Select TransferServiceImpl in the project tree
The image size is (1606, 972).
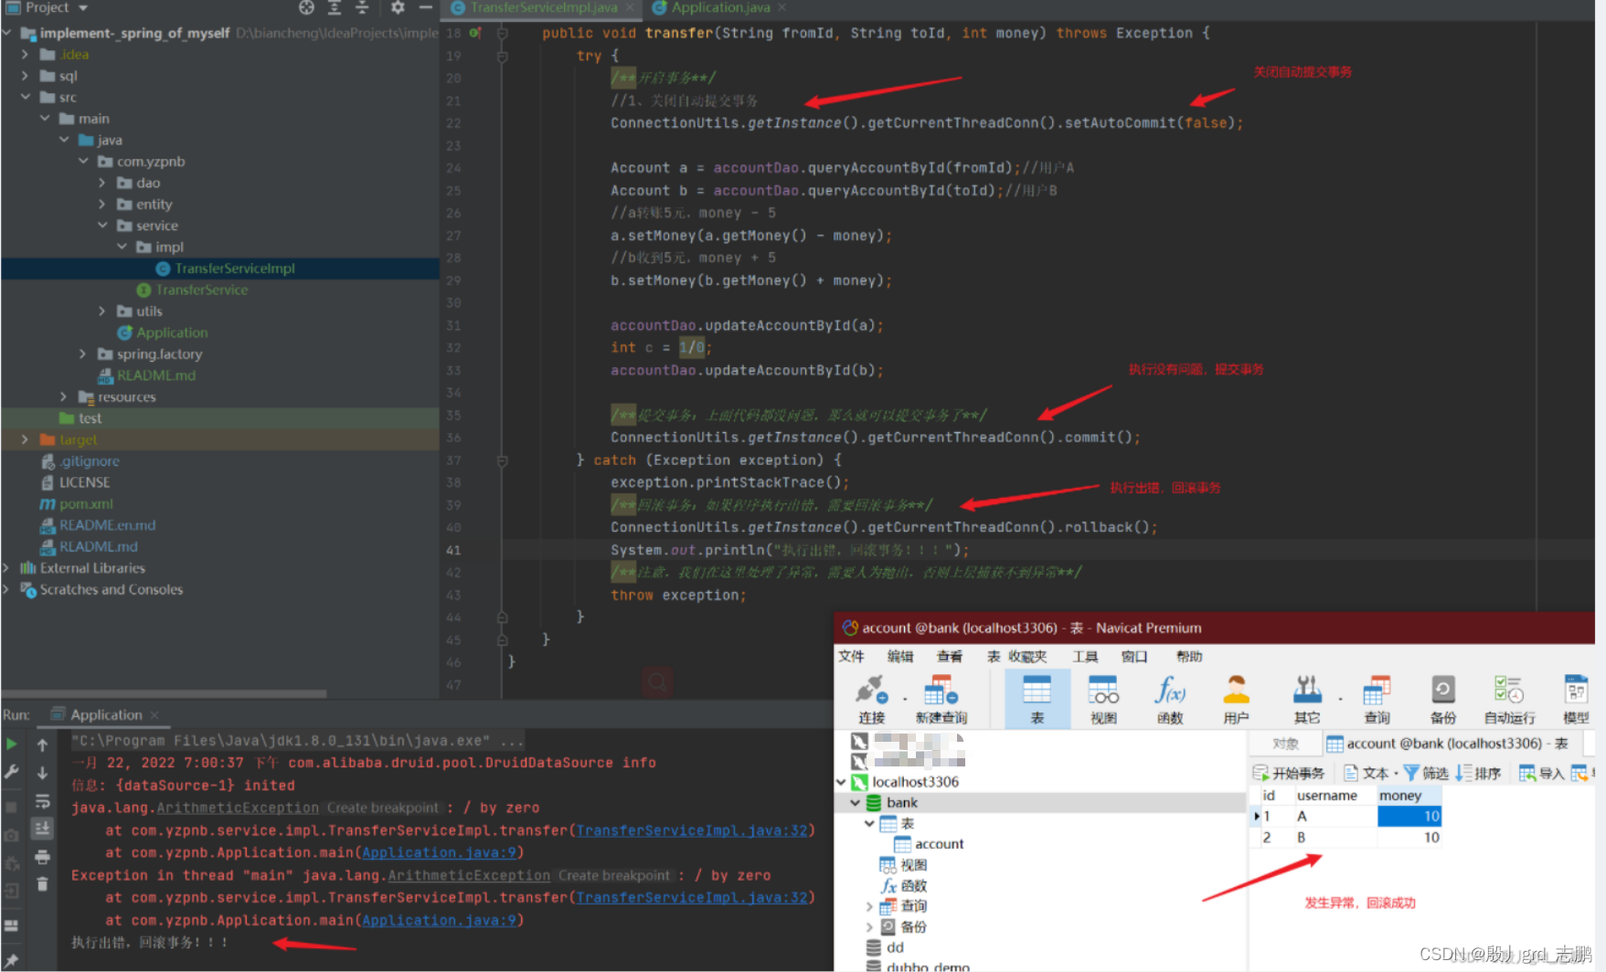(235, 269)
